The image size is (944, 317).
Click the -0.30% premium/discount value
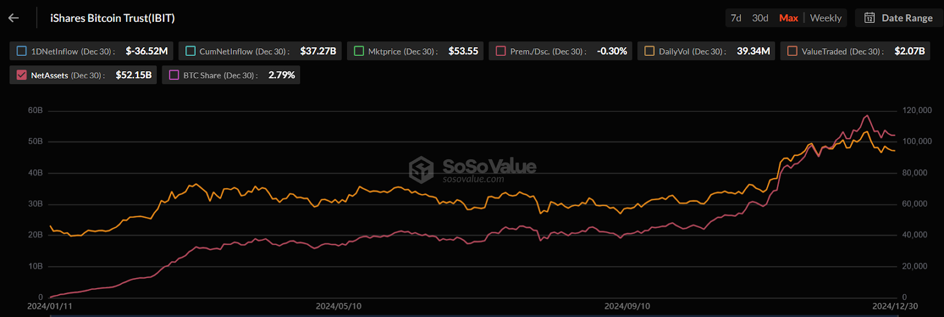(x=612, y=51)
